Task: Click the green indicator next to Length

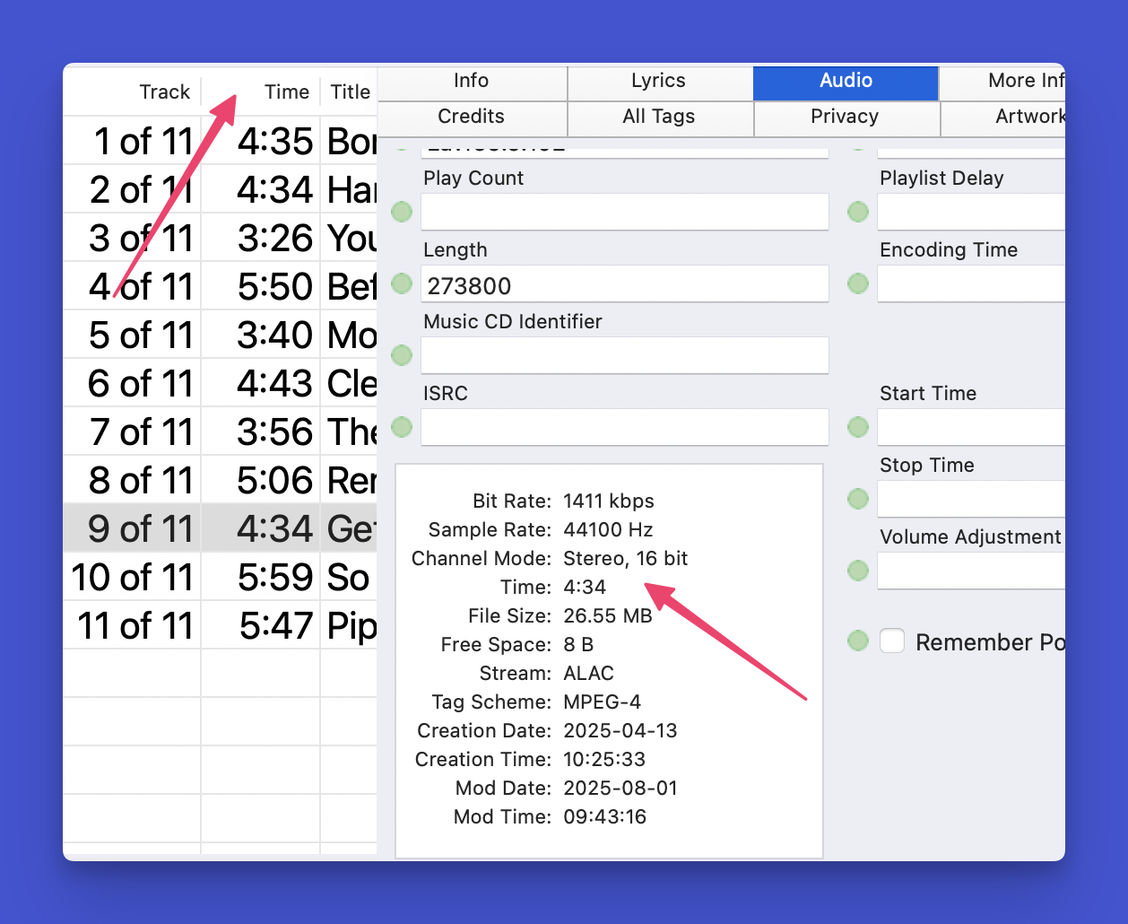Action: pyautogui.click(x=402, y=283)
